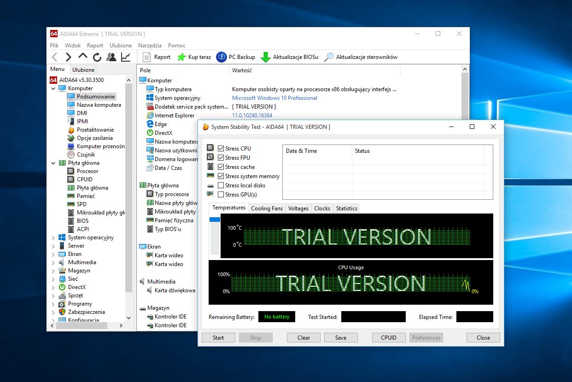Screen dimensions: 572x382
Task: Expand System operacyjny tree node
Action: [x=53, y=237]
